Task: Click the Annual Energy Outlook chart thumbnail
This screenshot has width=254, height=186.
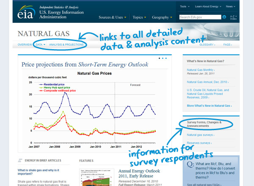Action: coord(97,178)
